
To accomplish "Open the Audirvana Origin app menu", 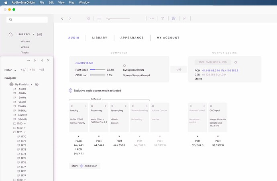I will click(23, 2).
